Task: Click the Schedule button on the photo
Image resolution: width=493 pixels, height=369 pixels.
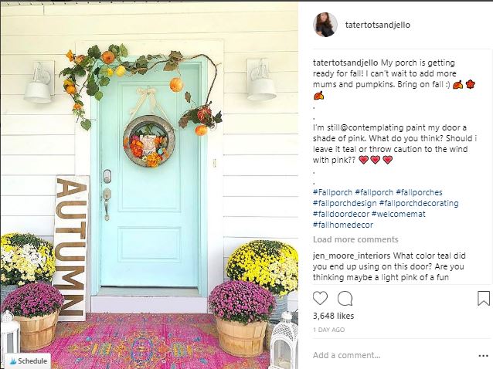Action: coord(28,361)
